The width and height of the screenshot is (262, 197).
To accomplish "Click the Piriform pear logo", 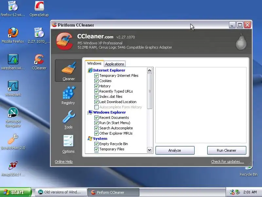I will coord(241,42).
